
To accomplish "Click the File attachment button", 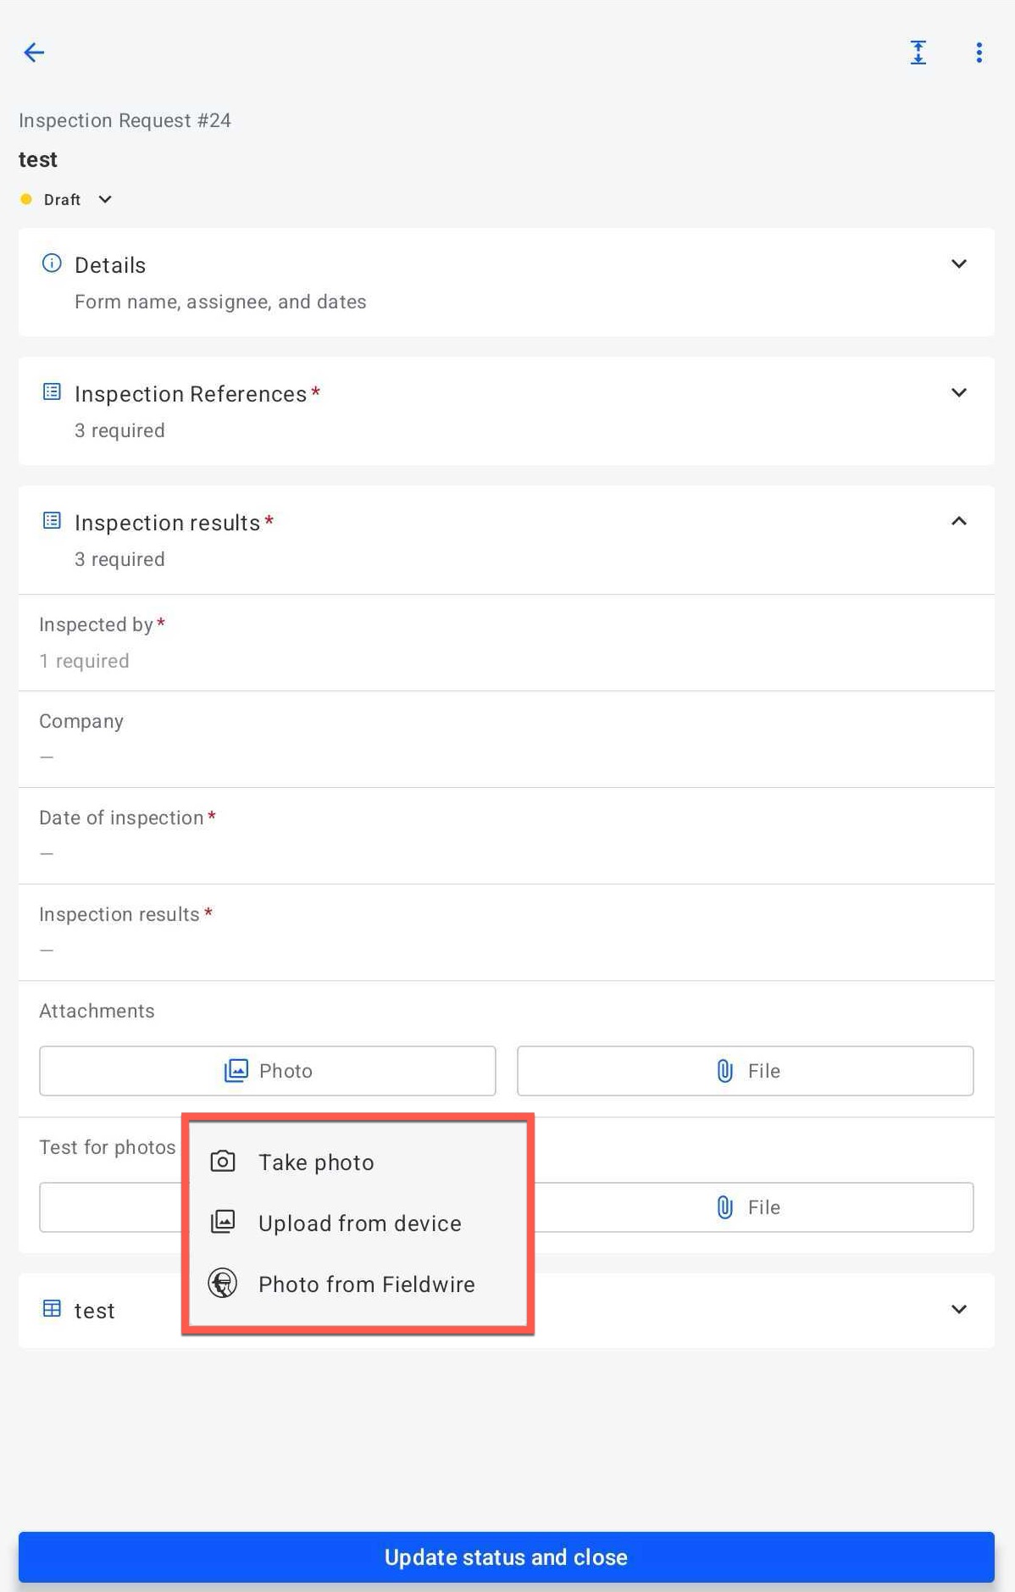I will pos(744,1070).
